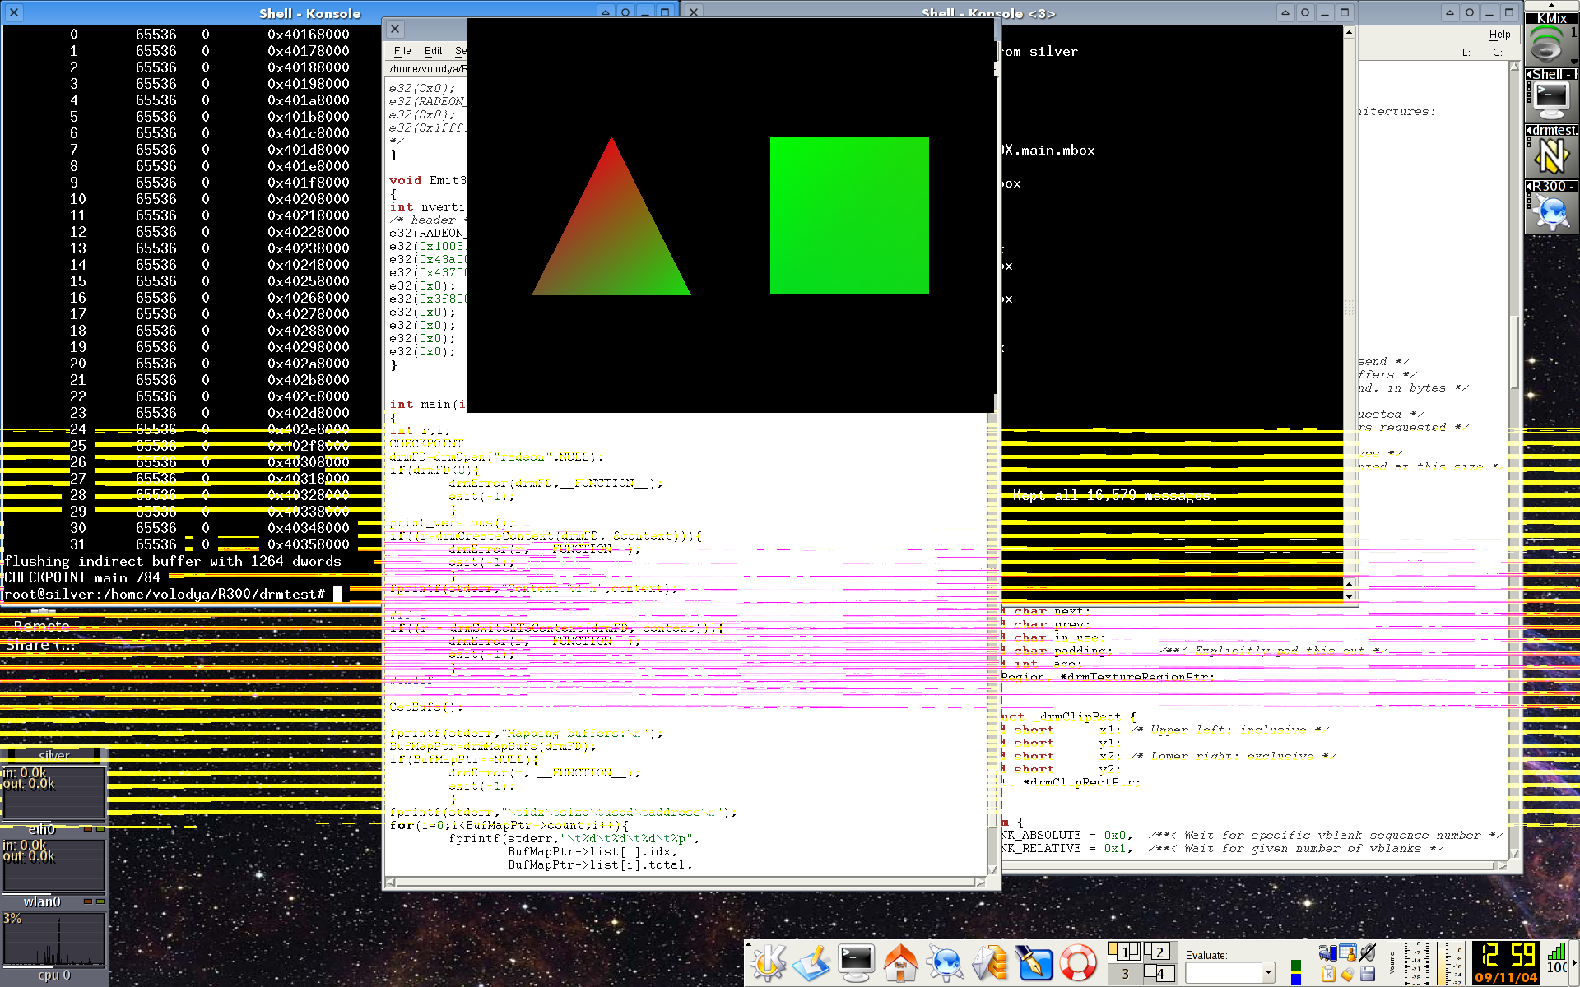Launch Konqueror web browser from panel

tap(945, 962)
